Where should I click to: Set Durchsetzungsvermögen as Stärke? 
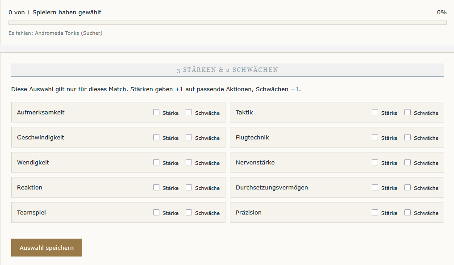pos(375,187)
